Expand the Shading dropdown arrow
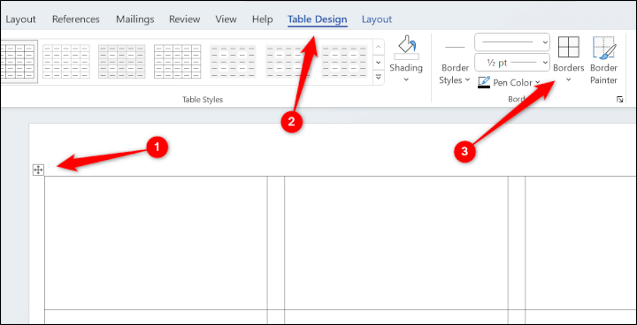The image size is (637, 325). point(406,79)
